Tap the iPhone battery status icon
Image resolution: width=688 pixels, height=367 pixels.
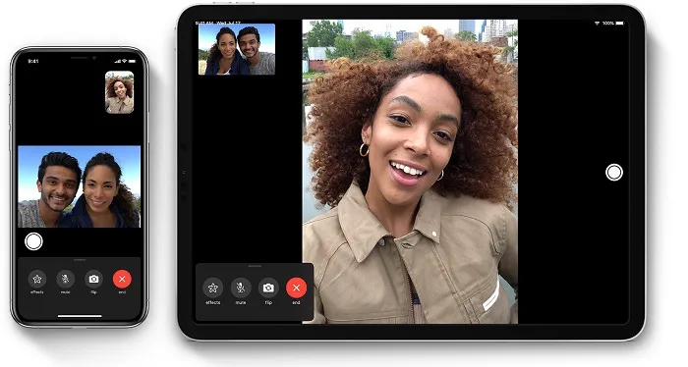[x=133, y=61]
